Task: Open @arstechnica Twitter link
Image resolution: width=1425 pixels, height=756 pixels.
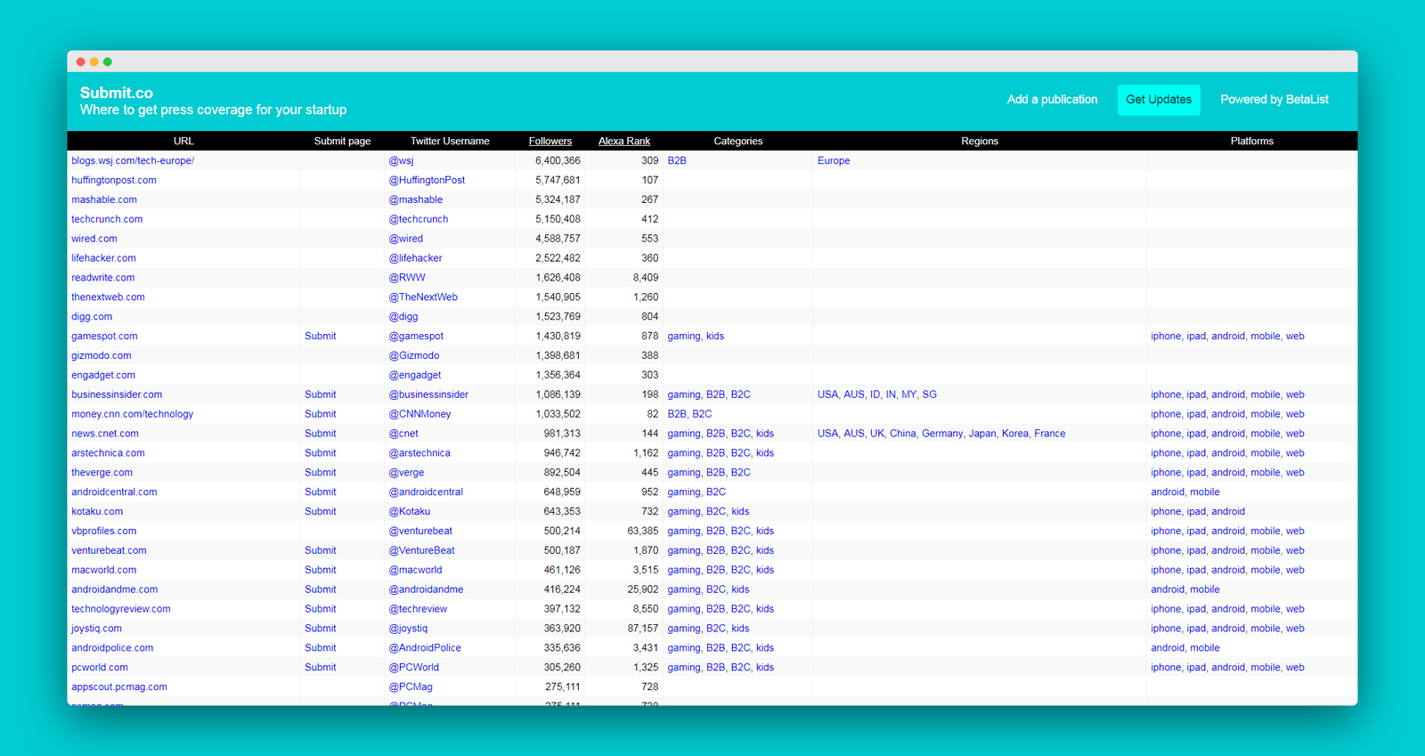Action: point(419,453)
